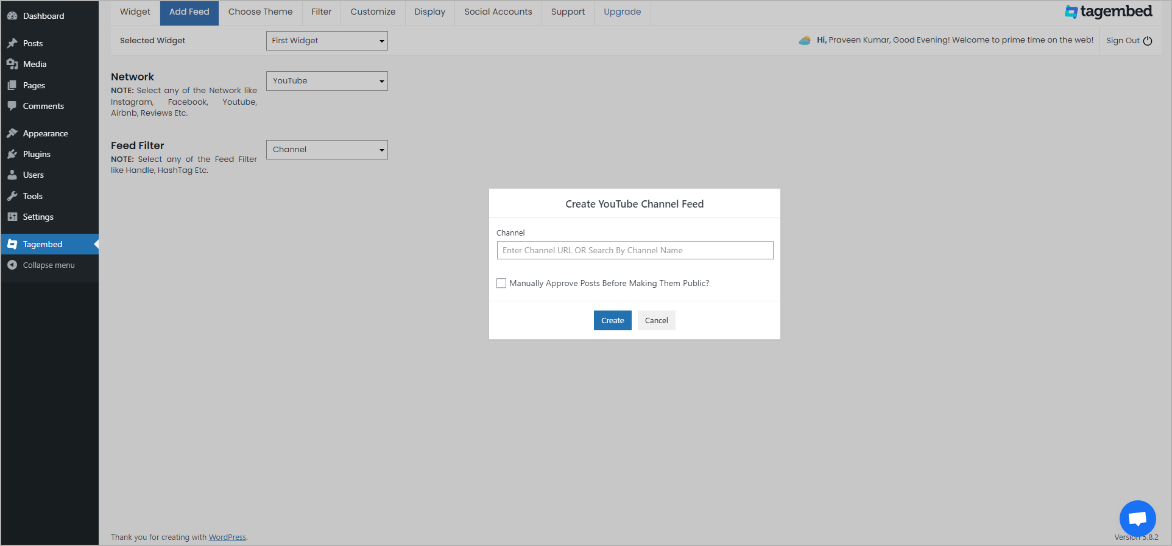Open the Selected Widget dropdown
The width and height of the screenshot is (1172, 546).
pos(327,41)
